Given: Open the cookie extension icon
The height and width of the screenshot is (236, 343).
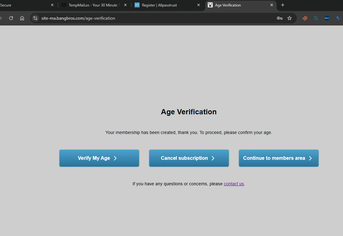Looking at the screenshot, I should point(305,18).
